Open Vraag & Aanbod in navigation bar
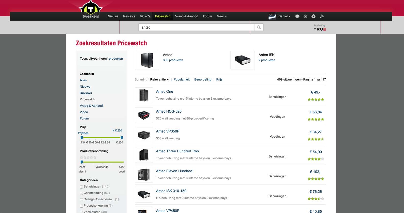This screenshot has height=213, width=404. click(187, 16)
